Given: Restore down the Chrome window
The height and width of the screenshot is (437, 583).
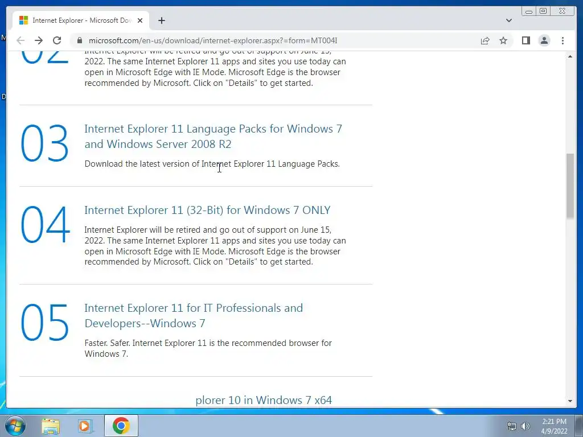Looking at the screenshot, I should [x=543, y=11].
